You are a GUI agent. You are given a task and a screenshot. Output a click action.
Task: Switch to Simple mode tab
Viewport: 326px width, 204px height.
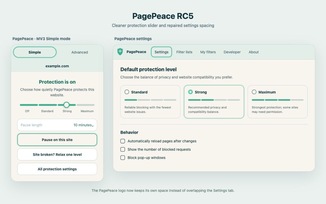pos(35,52)
